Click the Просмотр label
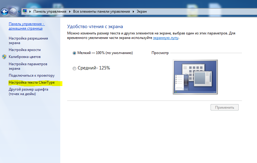This screenshot has height=163, width=257. coord(160,53)
